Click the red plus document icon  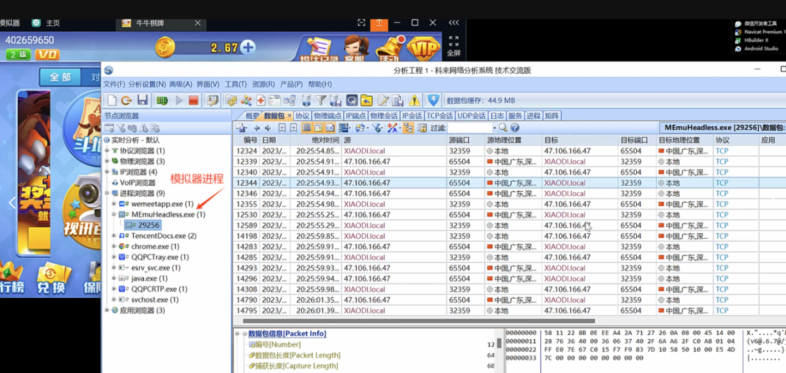point(261,100)
